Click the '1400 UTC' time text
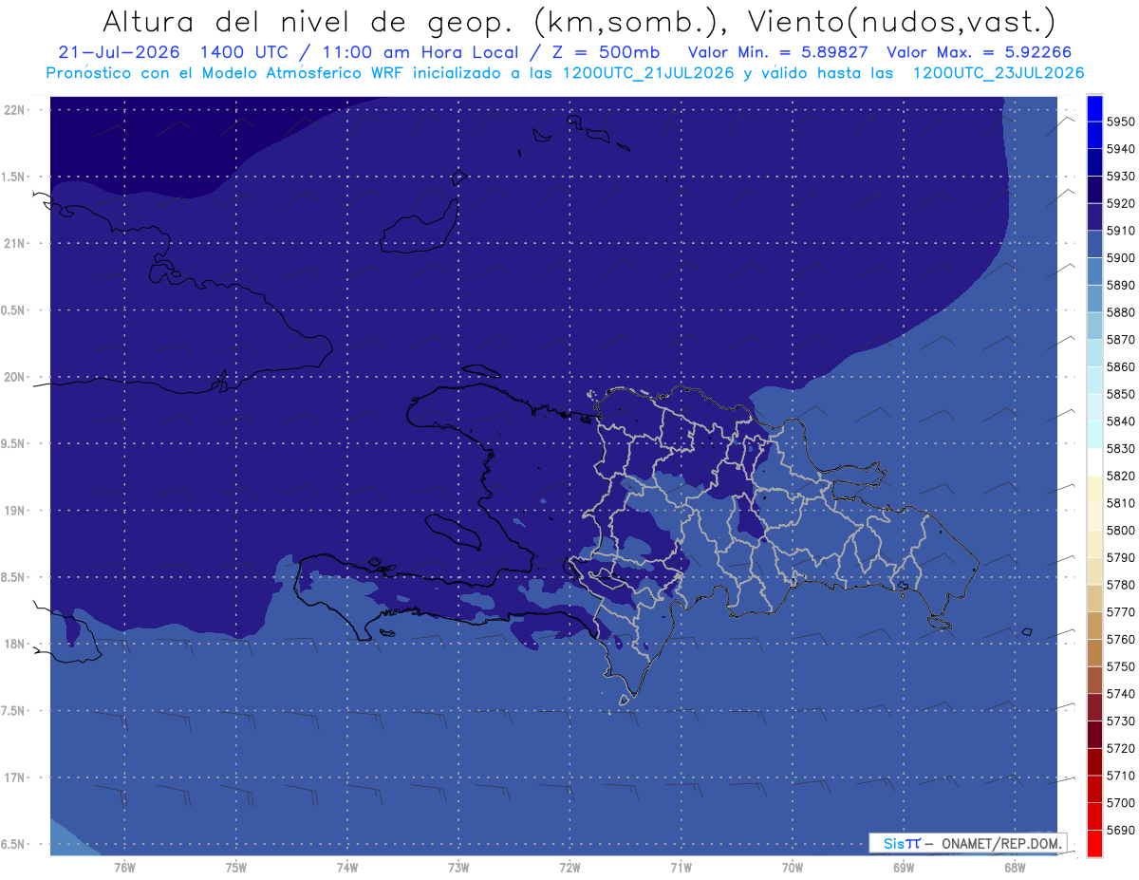1139x880 pixels. [x=244, y=53]
